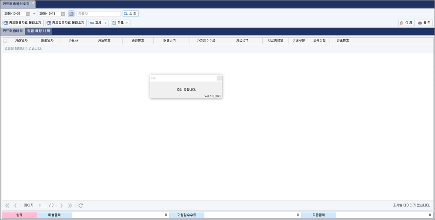This screenshot has width=435, height=220.
Task: Click the period preset calendar icon
Action: point(71,13)
